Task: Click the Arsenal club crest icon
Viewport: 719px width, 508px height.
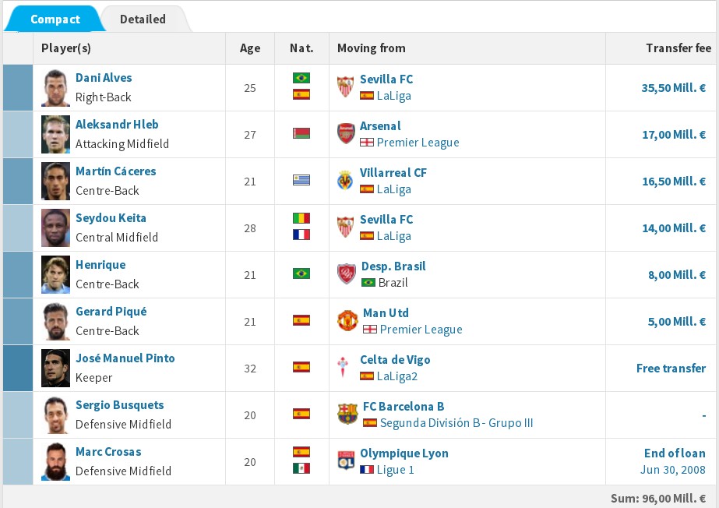Action: click(345, 133)
